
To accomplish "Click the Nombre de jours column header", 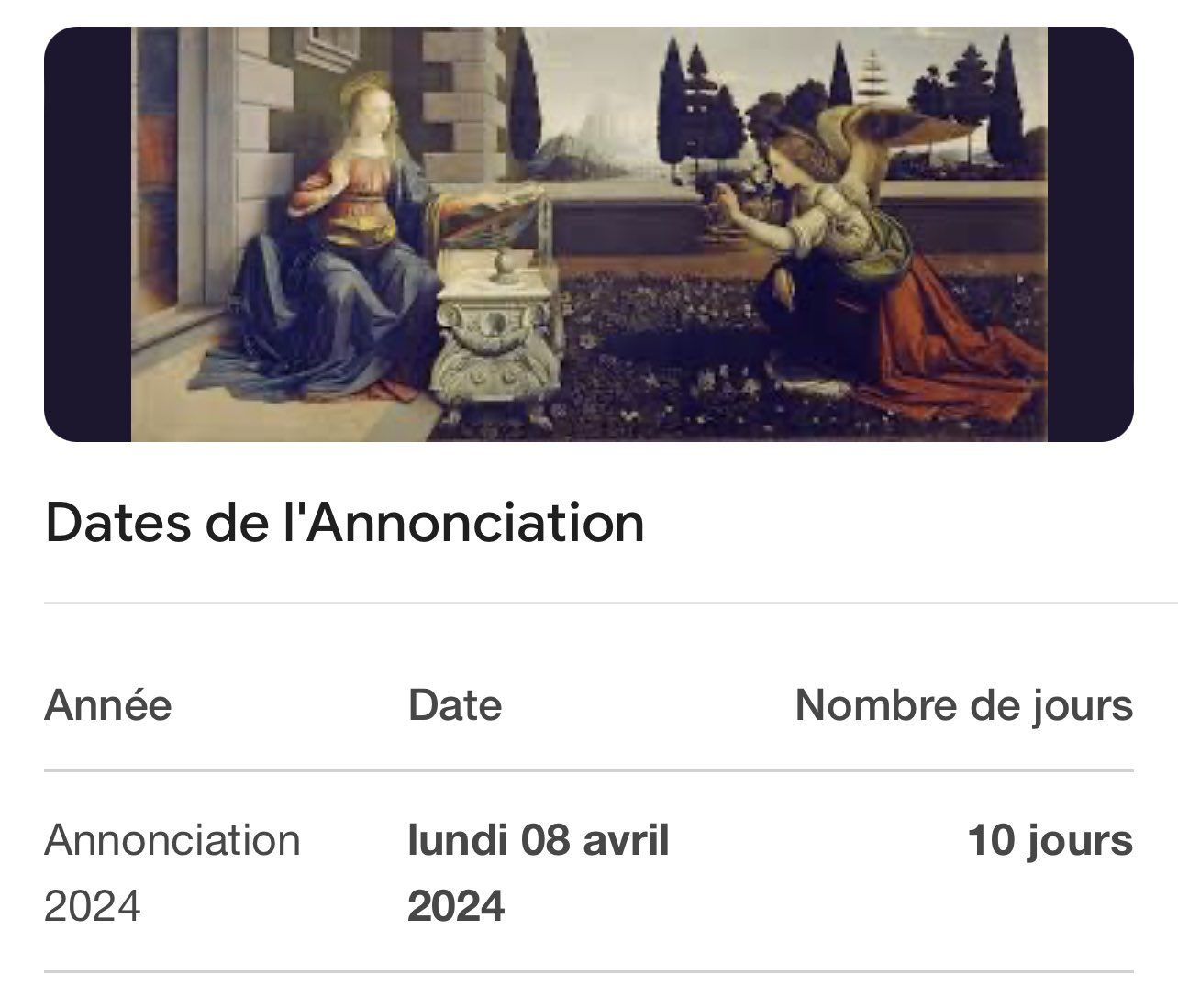I will [964, 705].
